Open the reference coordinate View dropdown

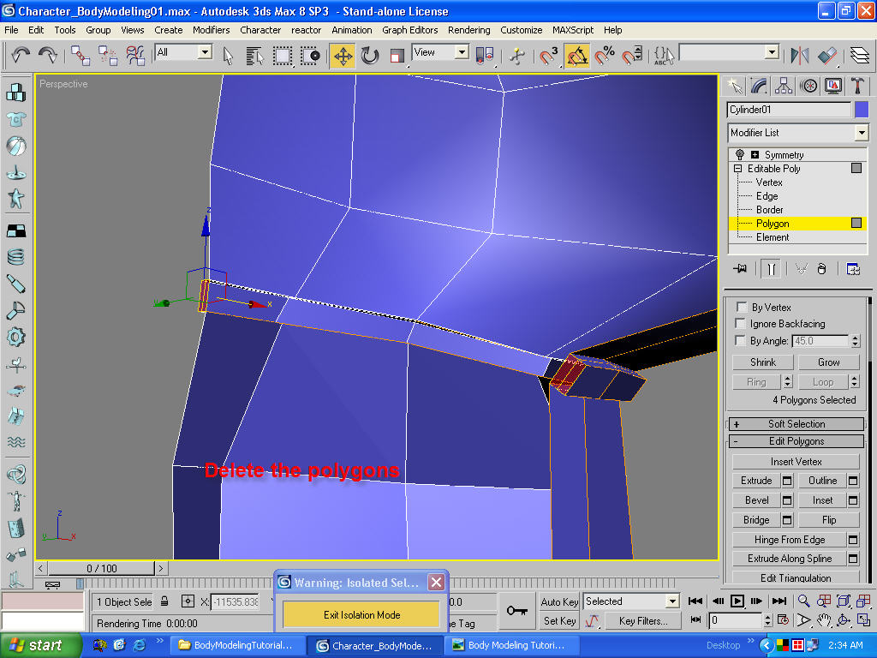440,52
